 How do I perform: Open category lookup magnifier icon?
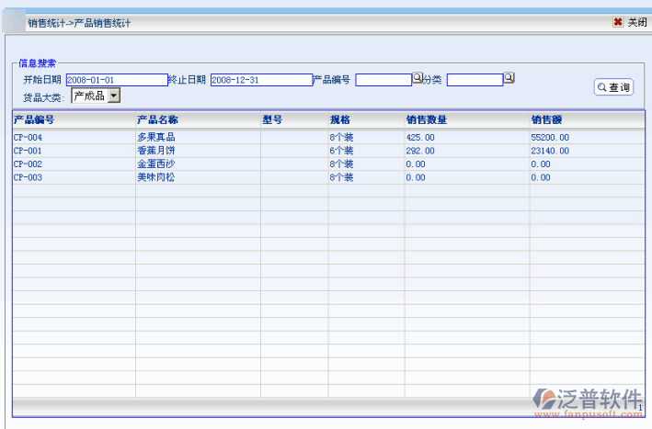[x=509, y=78]
